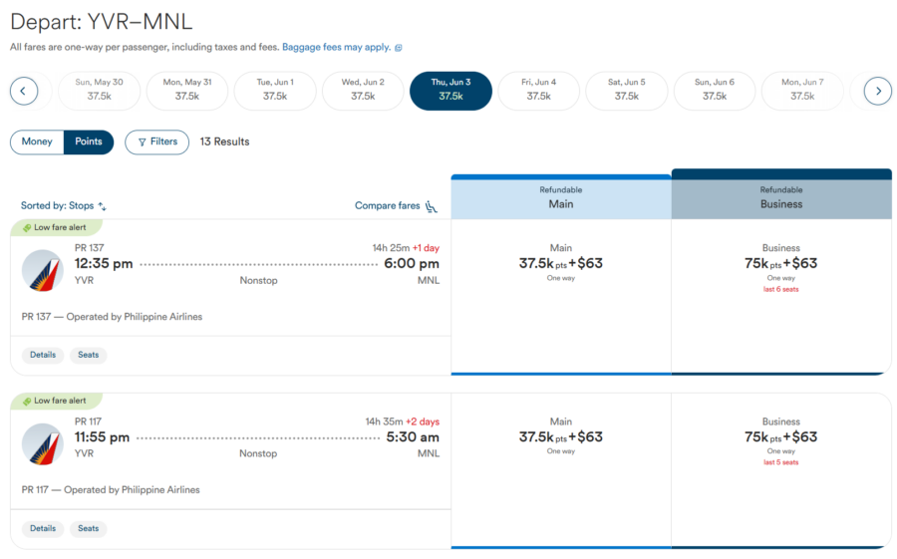The width and height of the screenshot is (897, 559).
Task: Click the 14h 25m +1 day duration
Action: pyautogui.click(x=406, y=248)
